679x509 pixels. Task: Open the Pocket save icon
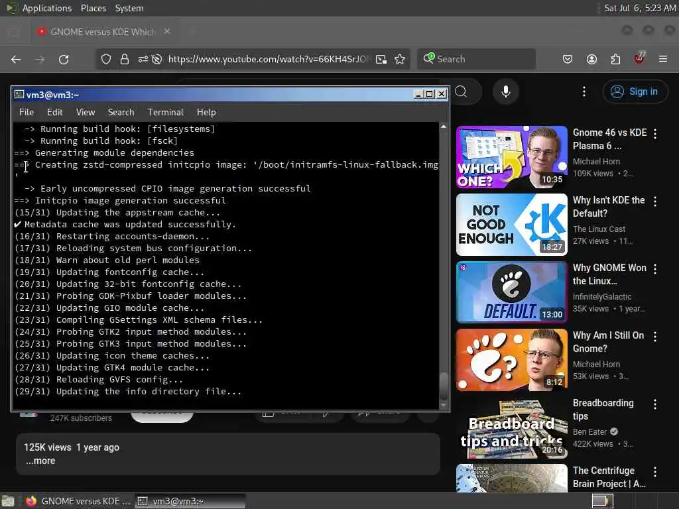coord(568,59)
